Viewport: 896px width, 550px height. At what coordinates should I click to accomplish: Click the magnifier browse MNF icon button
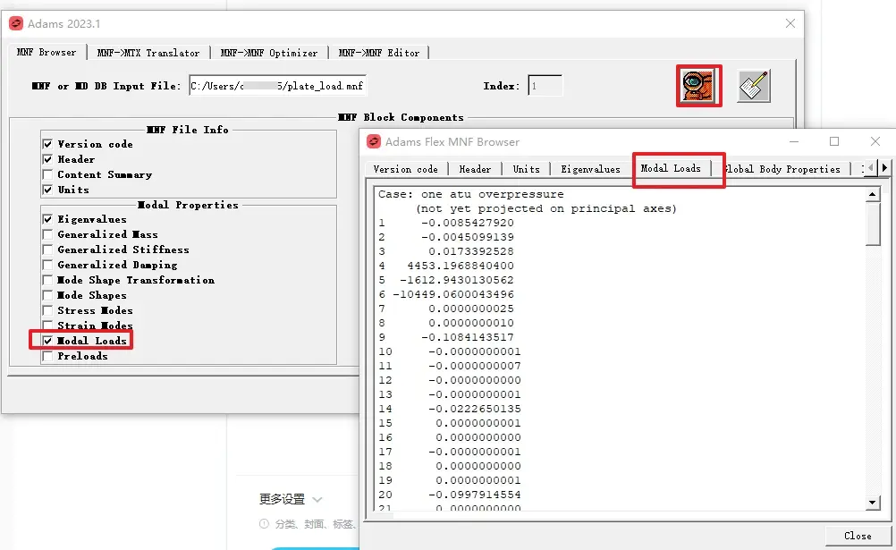click(x=699, y=86)
